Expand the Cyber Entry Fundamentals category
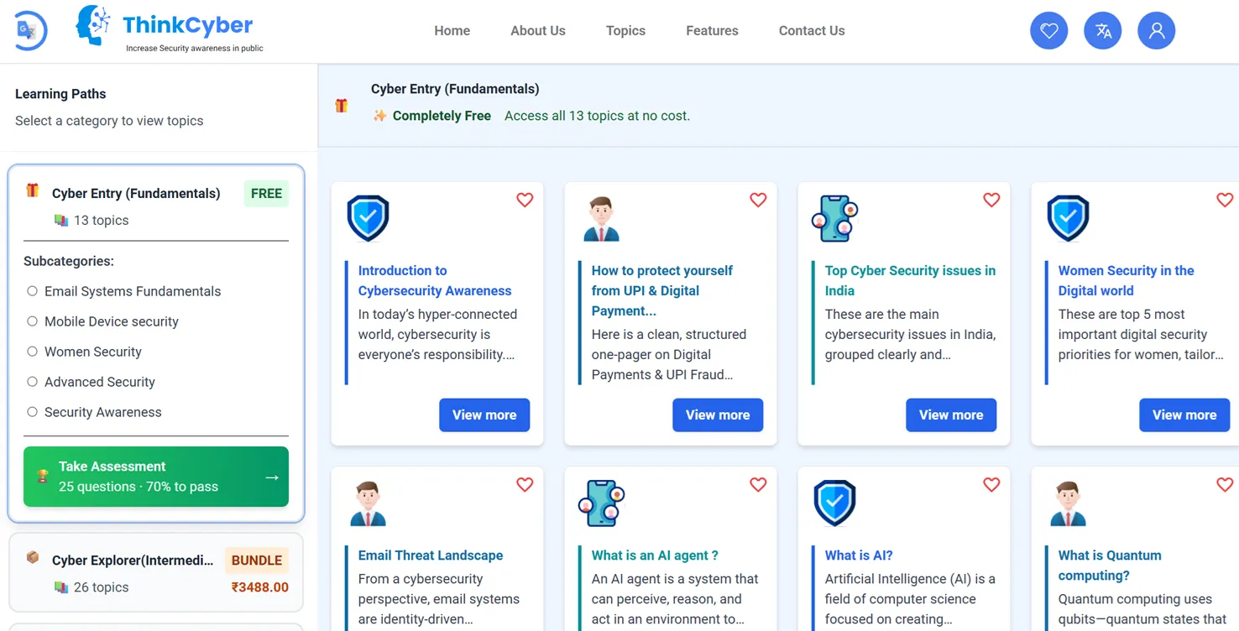This screenshot has height=631, width=1239. coord(137,193)
